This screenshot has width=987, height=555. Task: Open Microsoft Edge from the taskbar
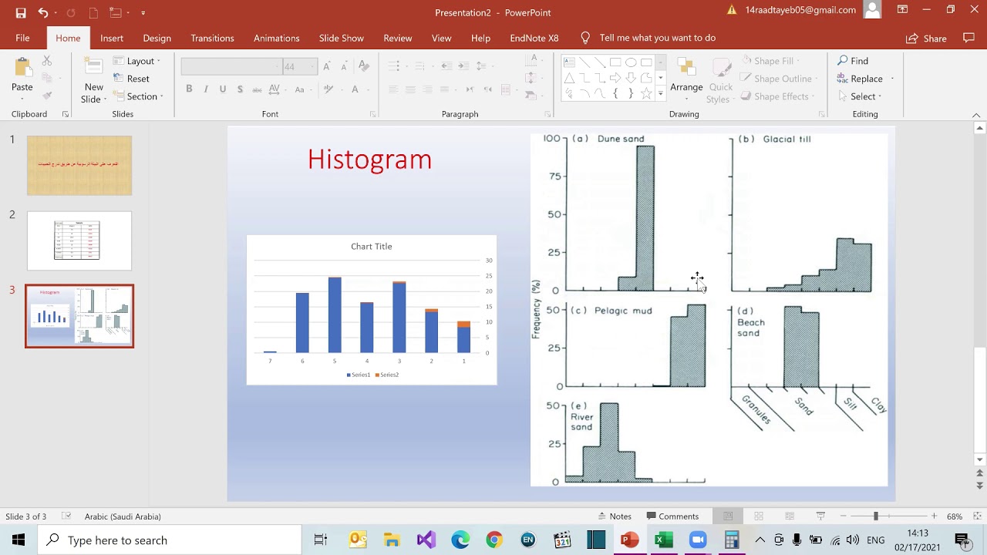pyautogui.click(x=460, y=540)
